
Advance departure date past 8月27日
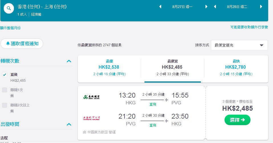[206, 7]
